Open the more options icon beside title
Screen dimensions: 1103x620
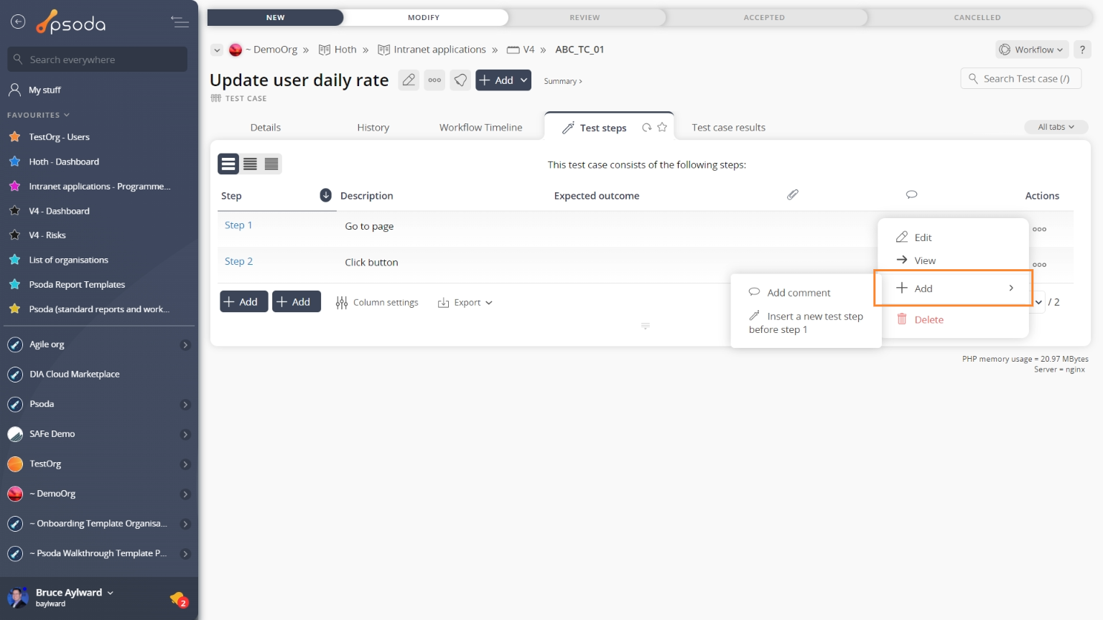point(434,80)
